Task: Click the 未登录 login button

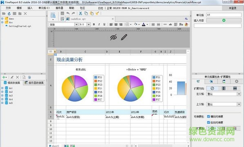Action: tap(233, 8)
